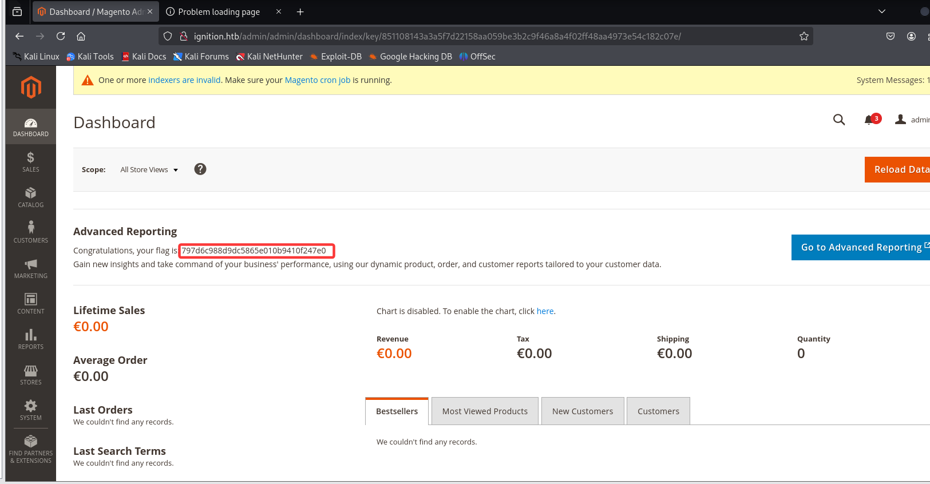
Task: Follow the 'indexers are invalid' link
Action: pyautogui.click(x=184, y=80)
